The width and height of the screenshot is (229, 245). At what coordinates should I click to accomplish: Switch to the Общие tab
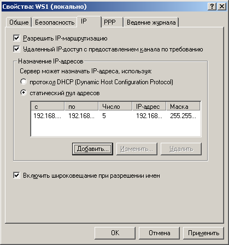point(19,22)
